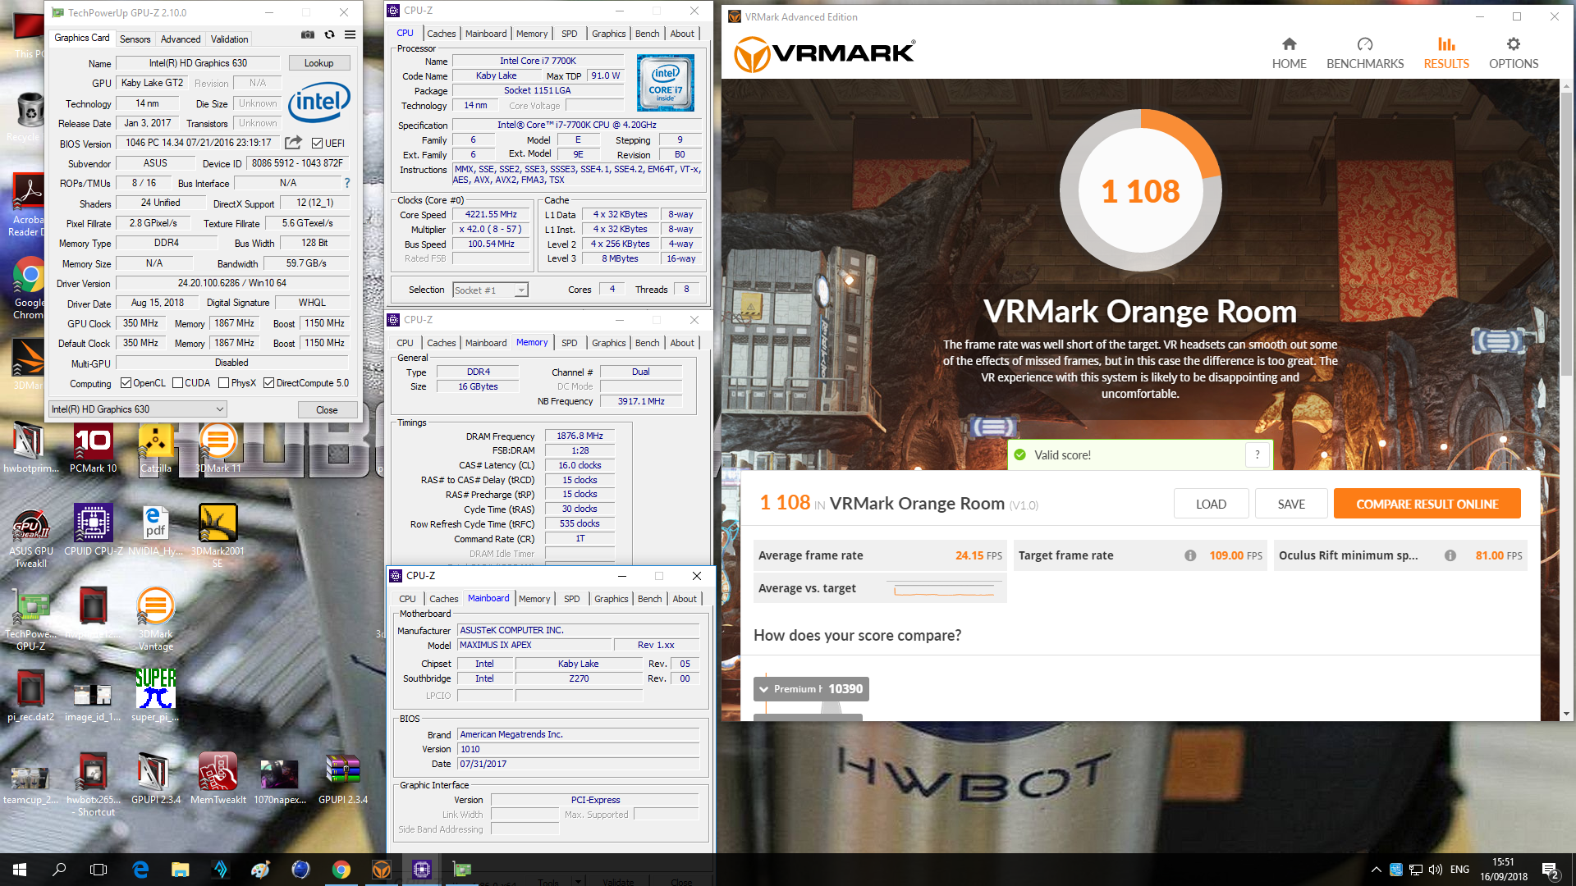
Task: Toggle PhysX checkbox
Action: 224,382
